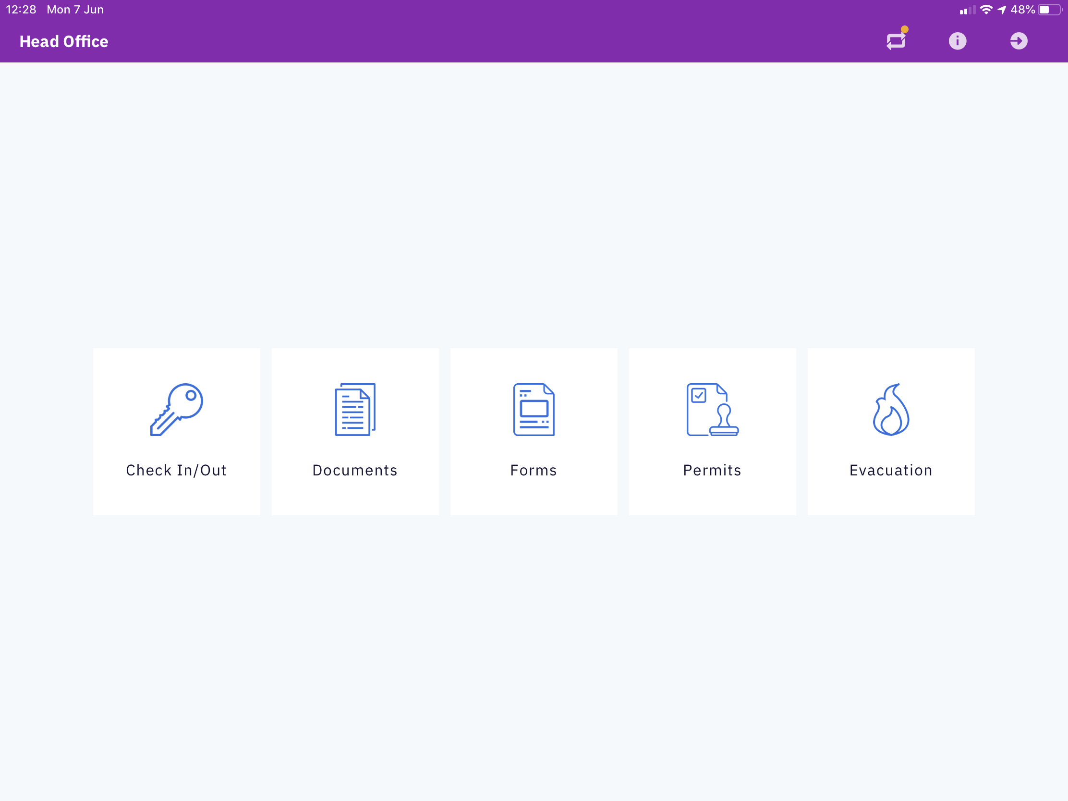Click the Permits text label
The width and height of the screenshot is (1068, 801).
712,470
